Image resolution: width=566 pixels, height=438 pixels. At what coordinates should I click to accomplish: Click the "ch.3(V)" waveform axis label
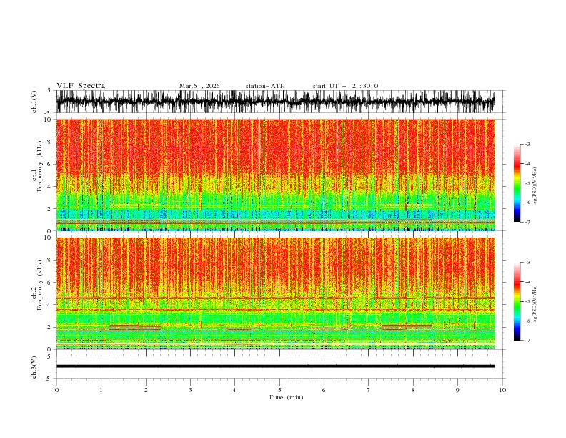tap(34, 367)
